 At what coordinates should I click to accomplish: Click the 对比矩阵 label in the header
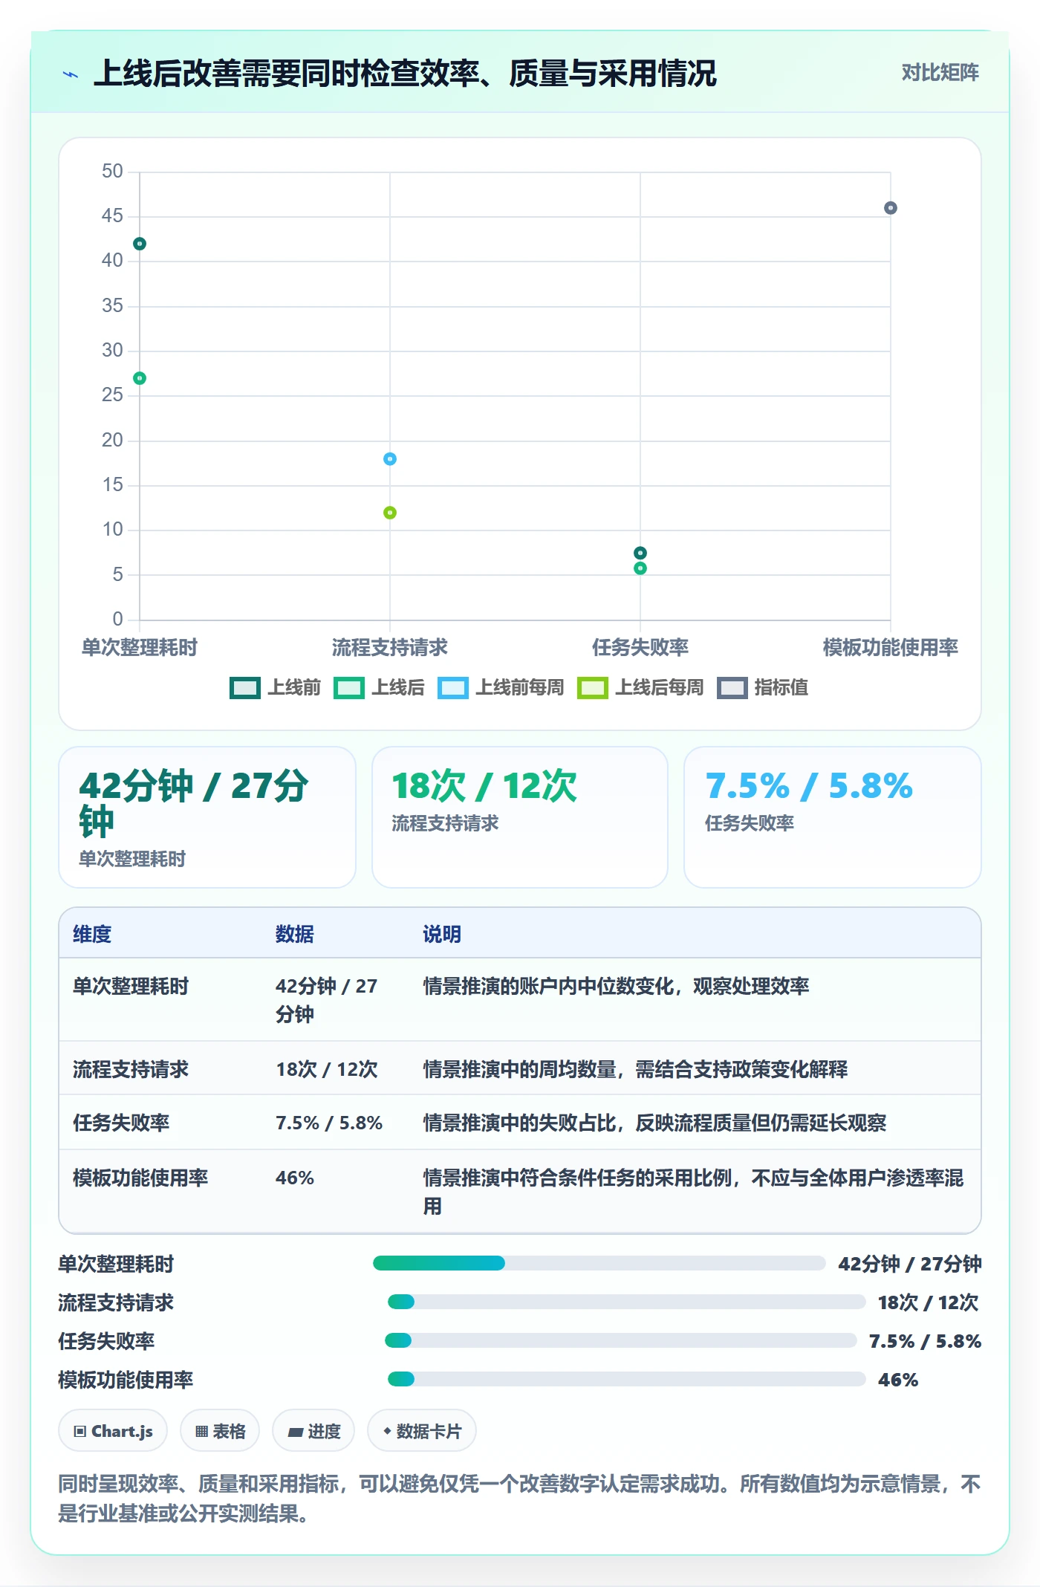coord(940,73)
